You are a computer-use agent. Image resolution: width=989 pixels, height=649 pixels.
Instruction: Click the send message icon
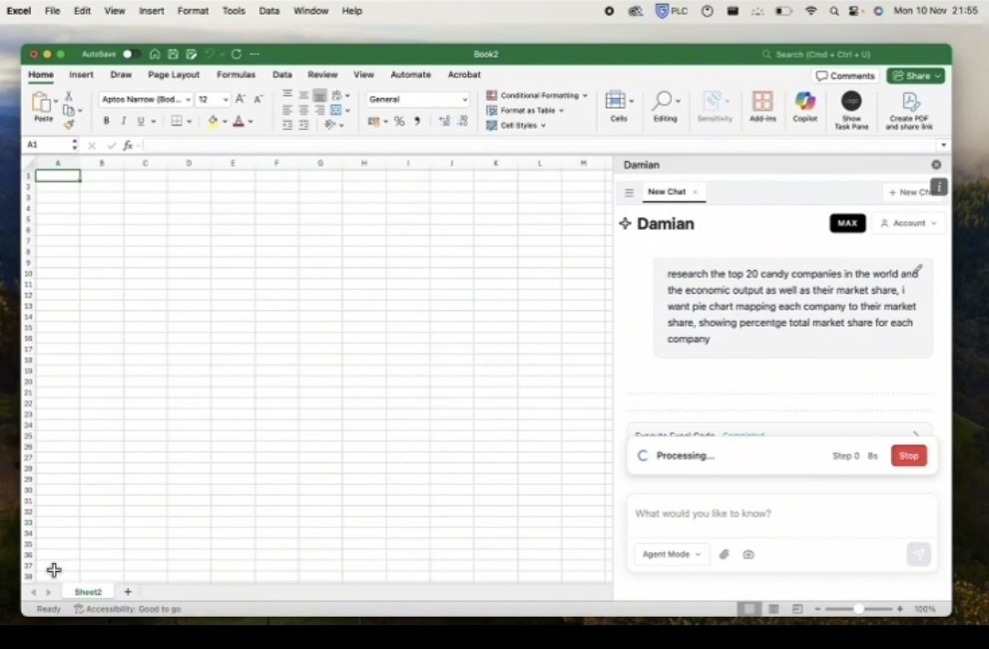click(918, 554)
